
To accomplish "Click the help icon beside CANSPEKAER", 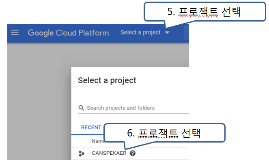I will click(x=133, y=153).
